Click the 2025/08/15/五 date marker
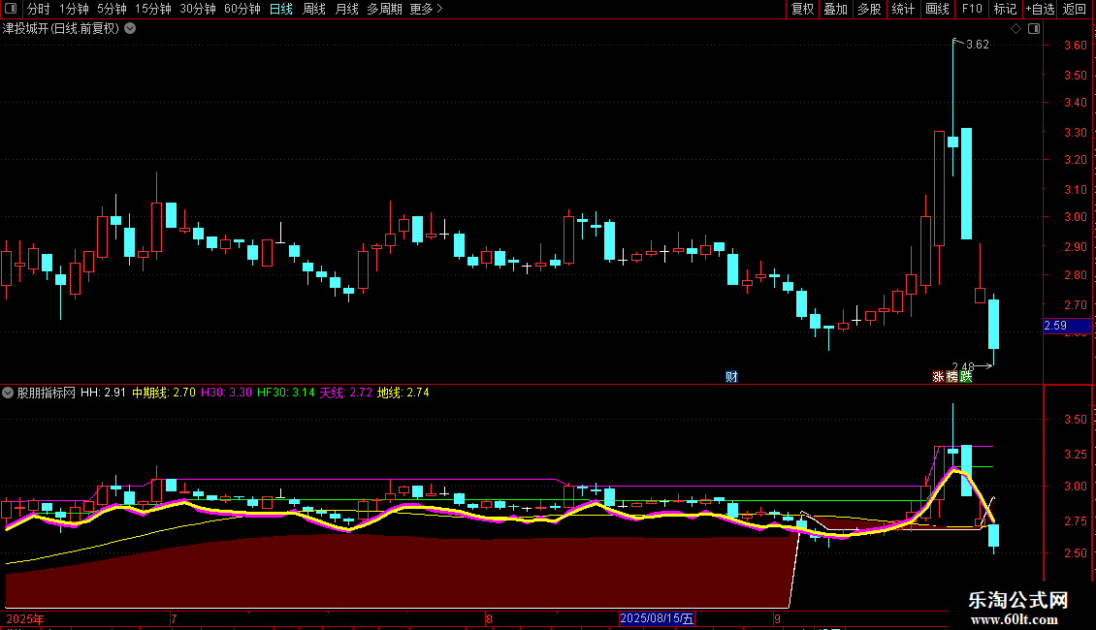This screenshot has width=1096, height=630. click(657, 618)
